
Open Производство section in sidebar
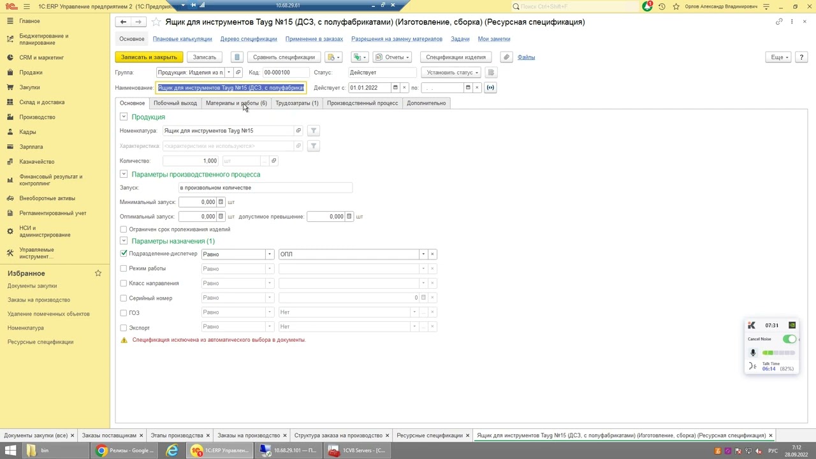[37, 117]
